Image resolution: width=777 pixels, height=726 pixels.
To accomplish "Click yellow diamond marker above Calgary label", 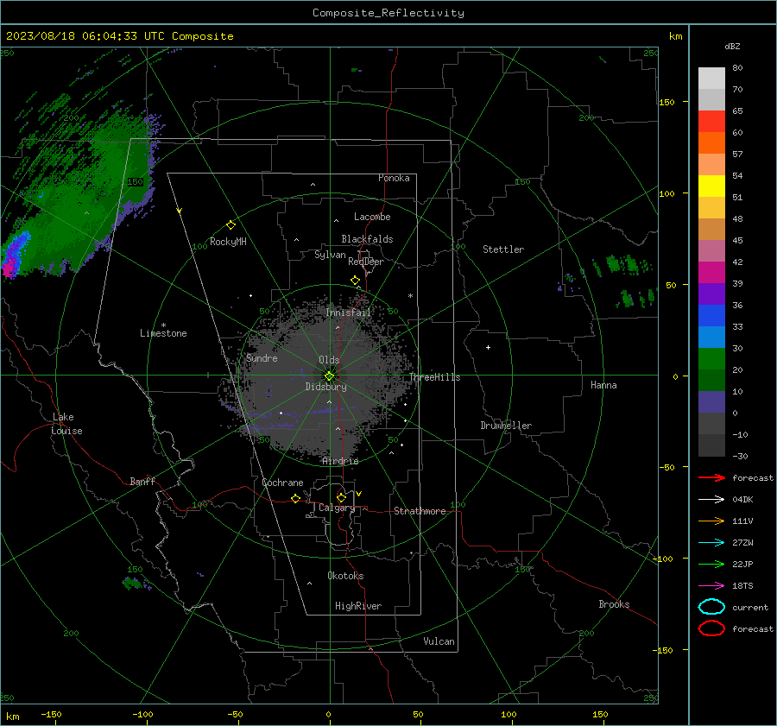I will coord(341,497).
